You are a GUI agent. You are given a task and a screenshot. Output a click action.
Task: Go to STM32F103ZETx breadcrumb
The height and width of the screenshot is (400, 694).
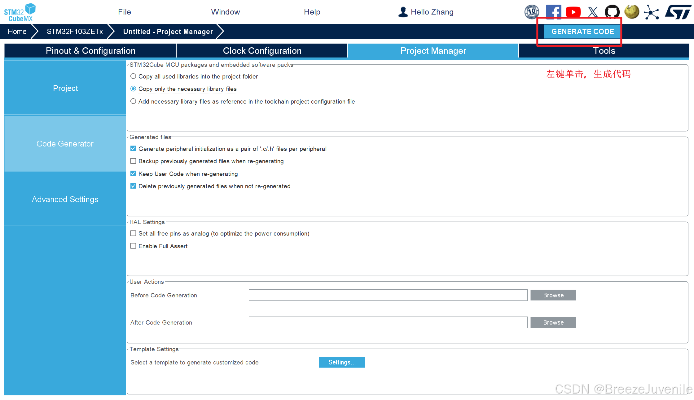(75, 32)
